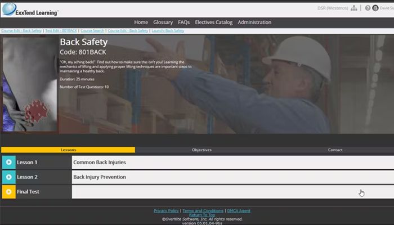Open help via the question mark icon
Image resolution: width=394 pixels, height=225 pixels.
(368, 8)
